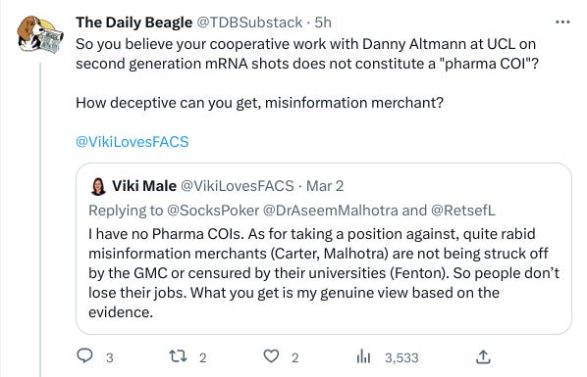Screen dimensions: 587x377
Task: Click @SocksPoker in the replying-to line
Action: [213, 211]
